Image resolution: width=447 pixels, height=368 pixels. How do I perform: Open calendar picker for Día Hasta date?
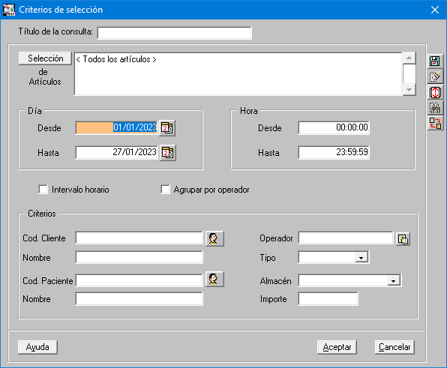[x=168, y=153]
